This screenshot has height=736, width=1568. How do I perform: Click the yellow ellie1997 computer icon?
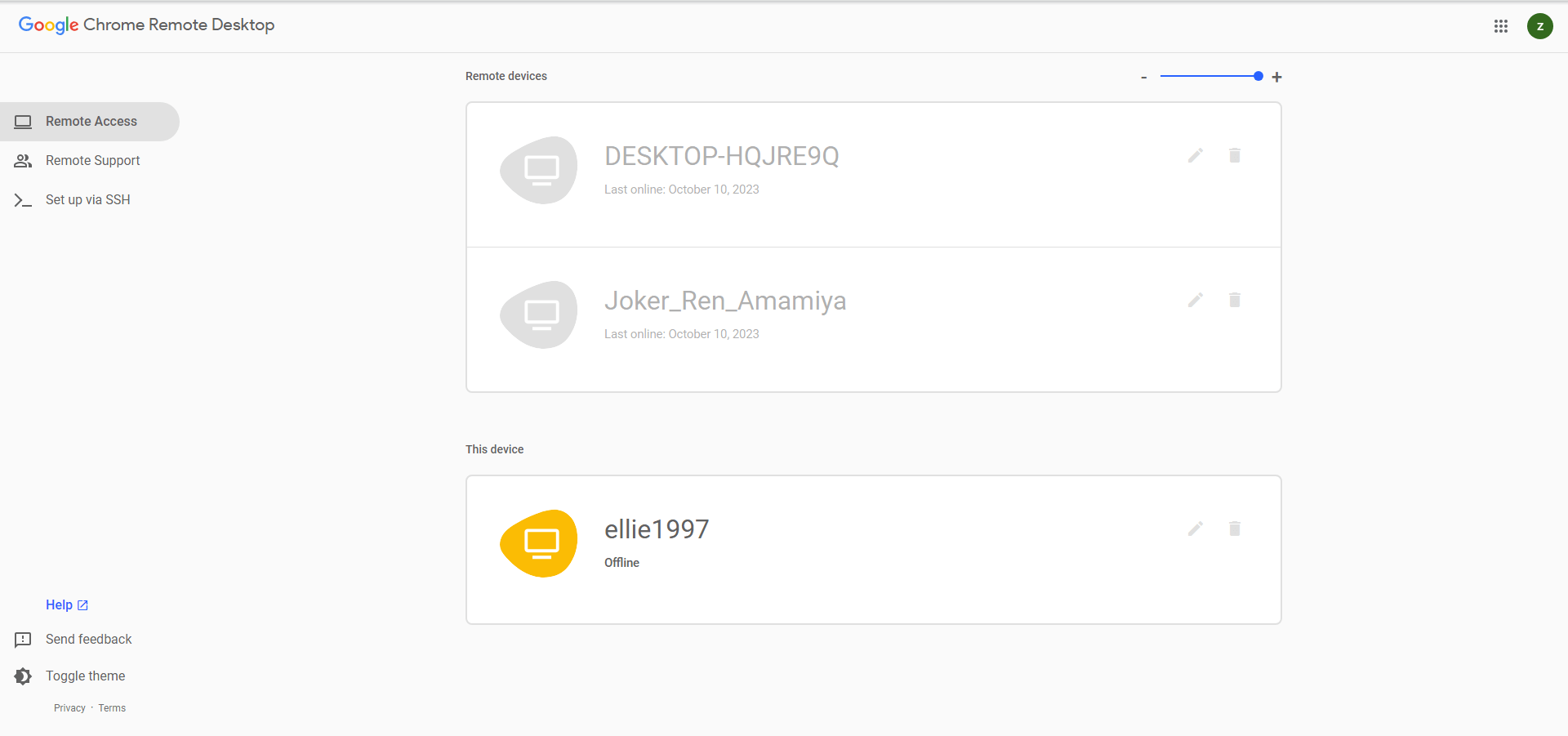(x=539, y=543)
